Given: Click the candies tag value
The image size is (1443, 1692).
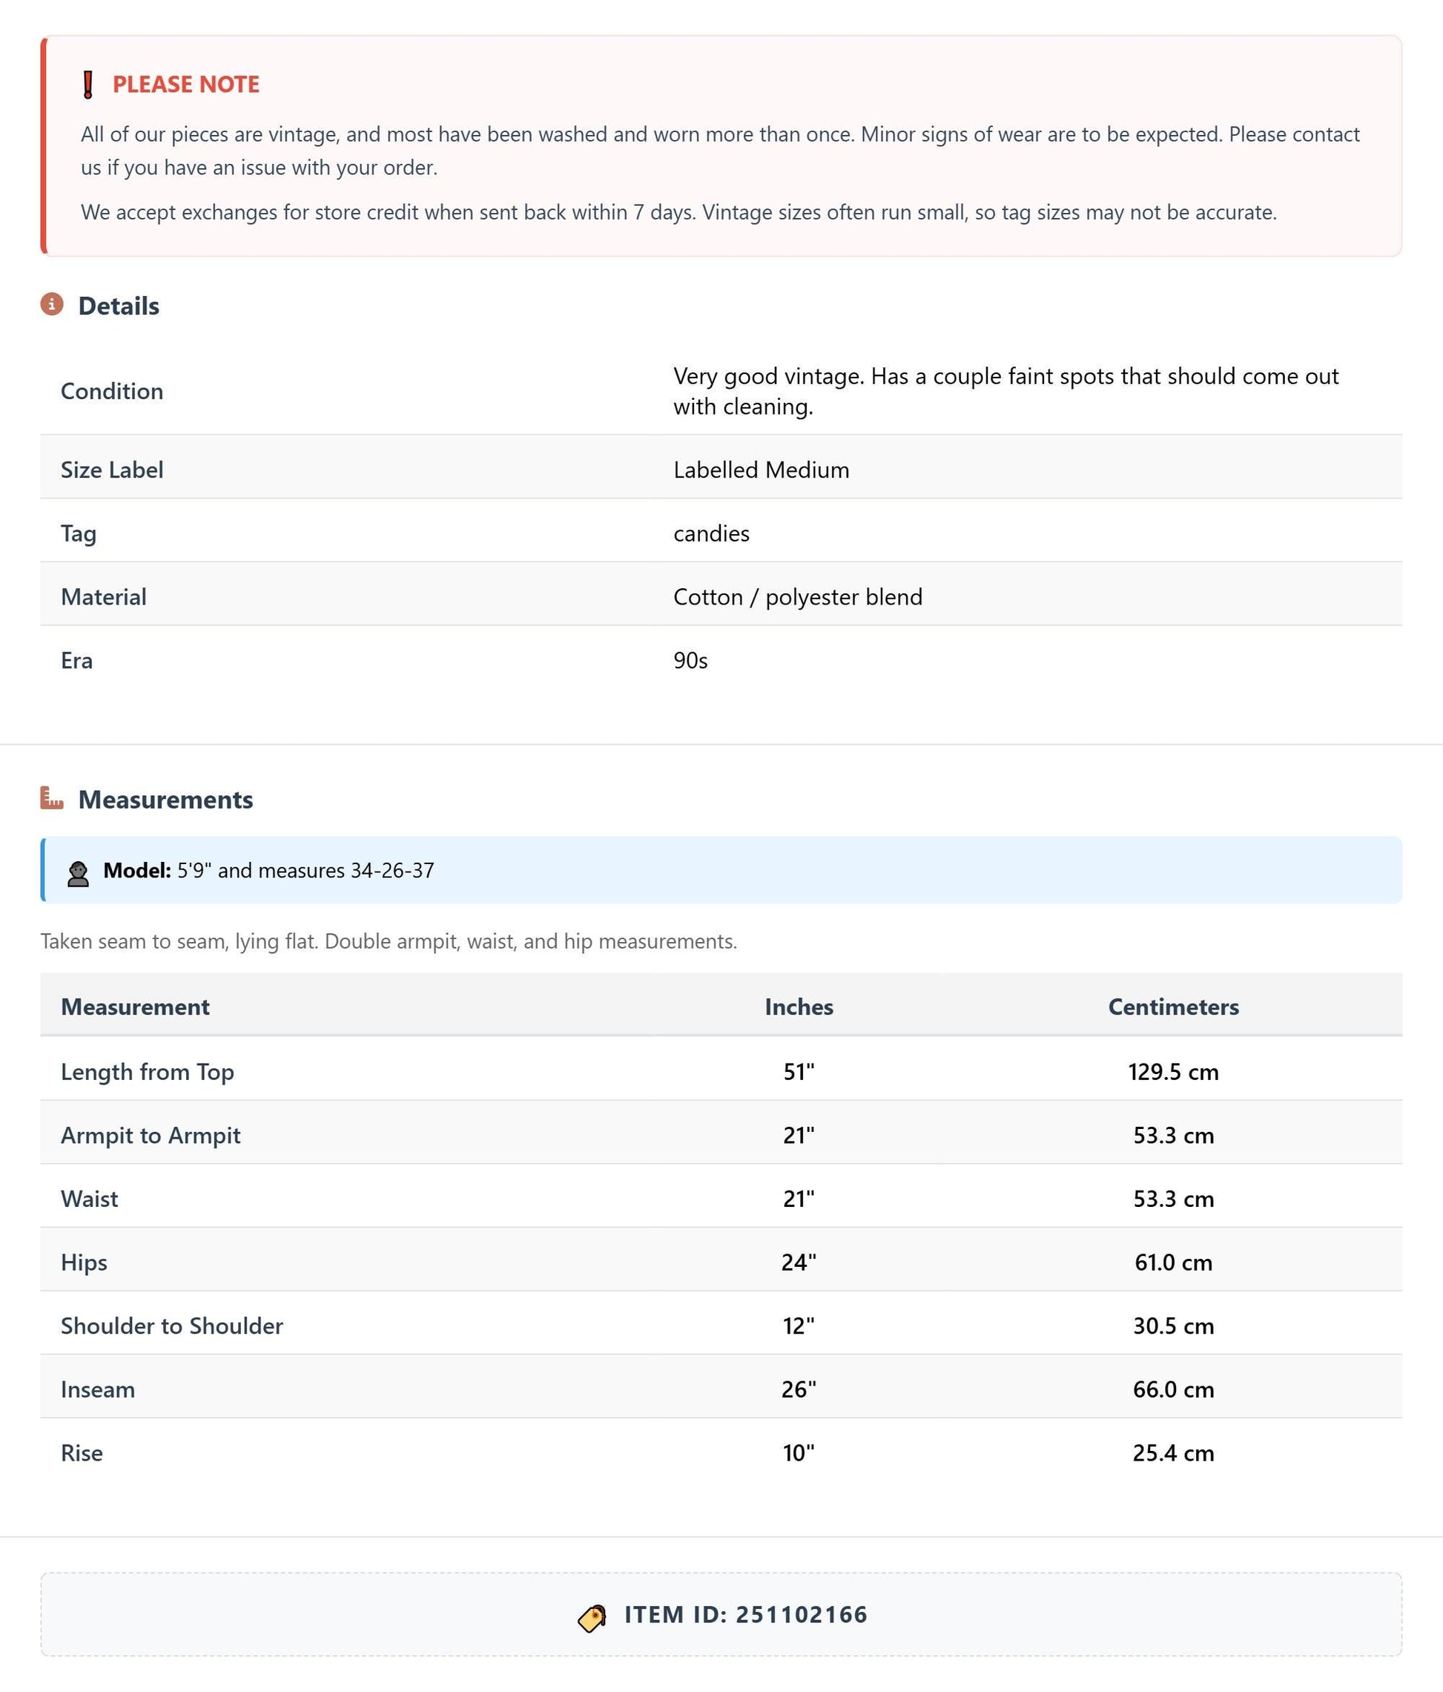Looking at the screenshot, I should [712, 533].
